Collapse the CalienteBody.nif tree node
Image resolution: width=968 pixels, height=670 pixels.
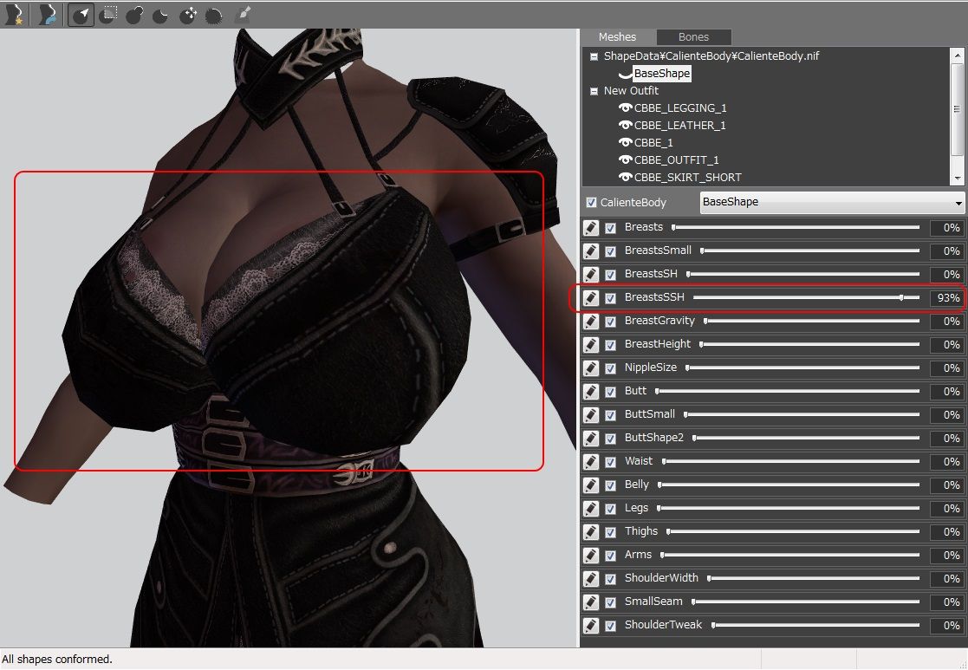click(x=594, y=56)
